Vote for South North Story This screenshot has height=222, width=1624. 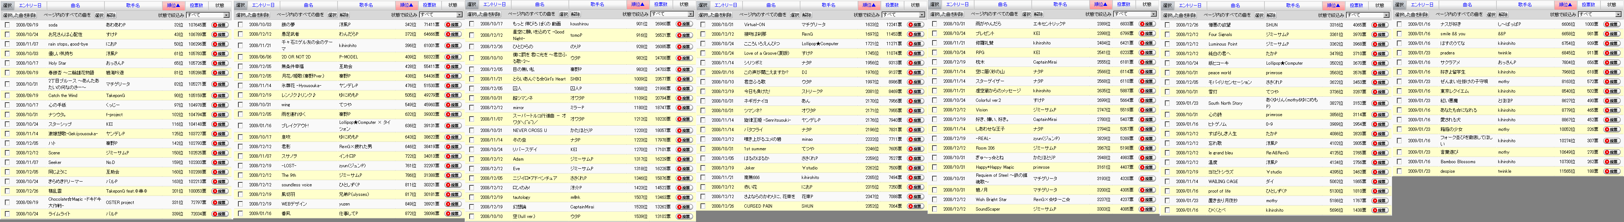click(1379, 103)
